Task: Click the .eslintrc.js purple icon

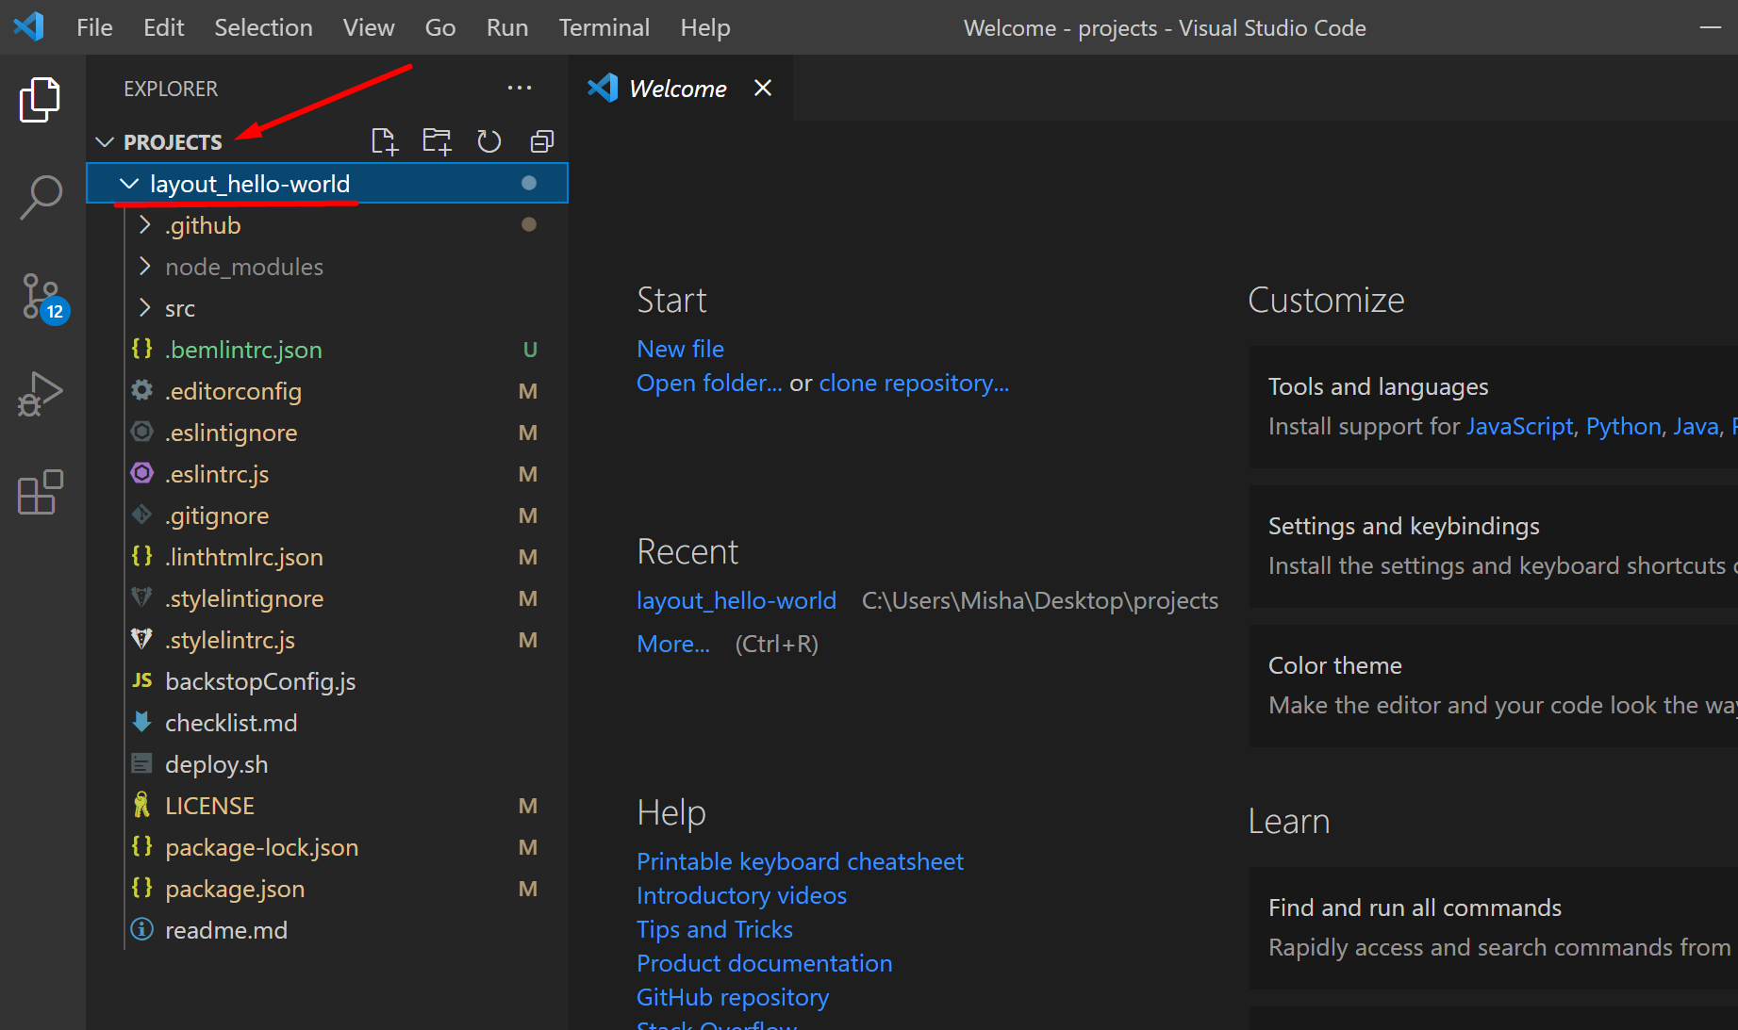Action: click(x=141, y=473)
